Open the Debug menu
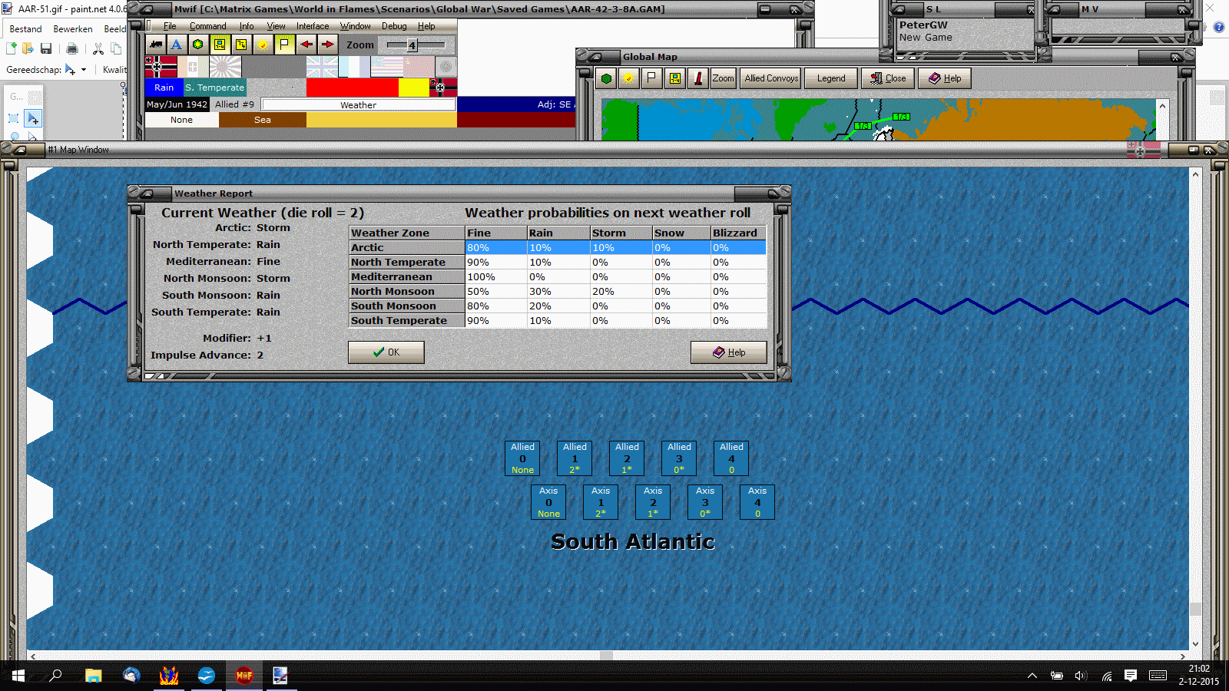The width and height of the screenshot is (1229, 691). 394,26
